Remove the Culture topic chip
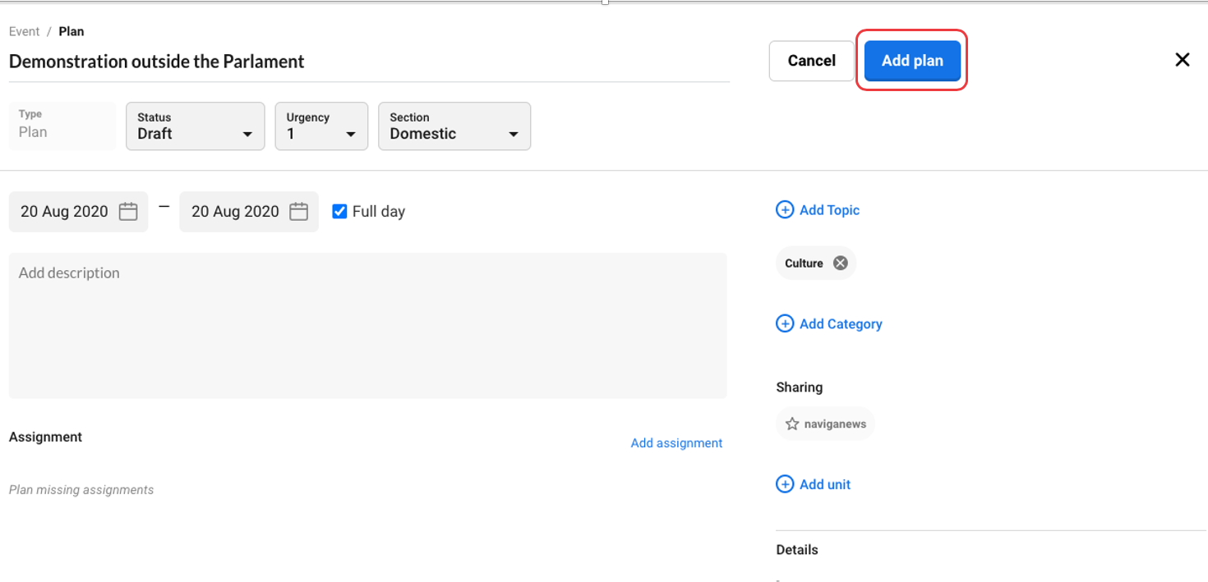Screen dimensions: 1208x582 840,264
